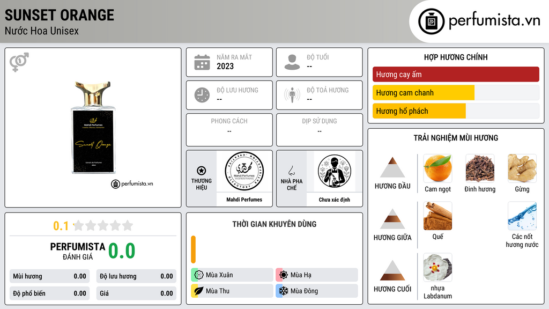Select the Gừng ginger note image
Image resolution: width=549 pixels, height=309 pixels.
click(x=522, y=168)
